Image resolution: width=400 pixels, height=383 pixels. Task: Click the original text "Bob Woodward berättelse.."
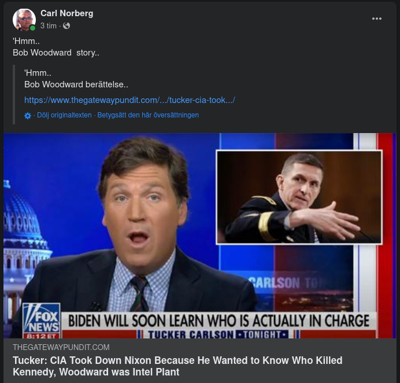(x=72, y=84)
